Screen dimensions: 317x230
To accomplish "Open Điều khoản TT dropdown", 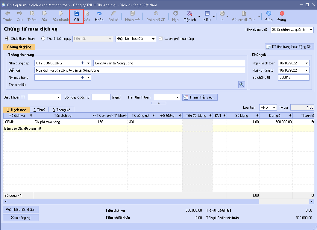I will click(x=58, y=97).
